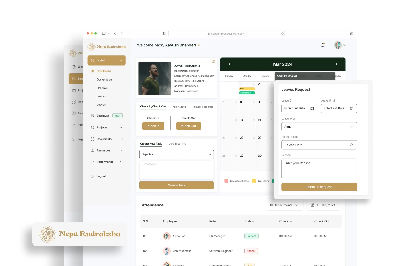Click the Emergency Leave color legend swatch
This screenshot has height=266, width=414.
tap(226, 181)
